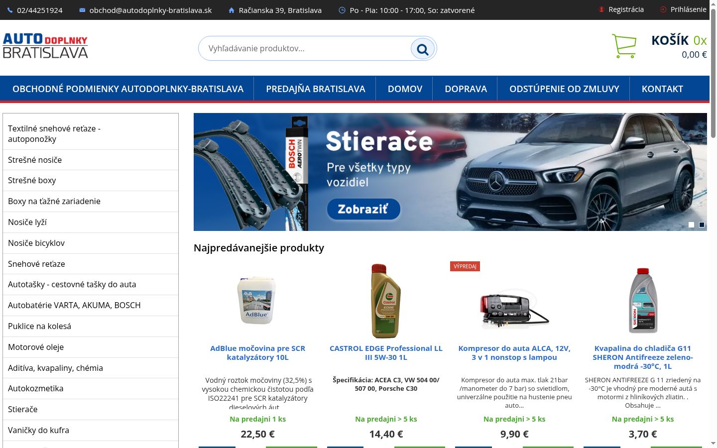Click the Stierače wipers banner image
717x448 pixels.
click(x=450, y=172)
